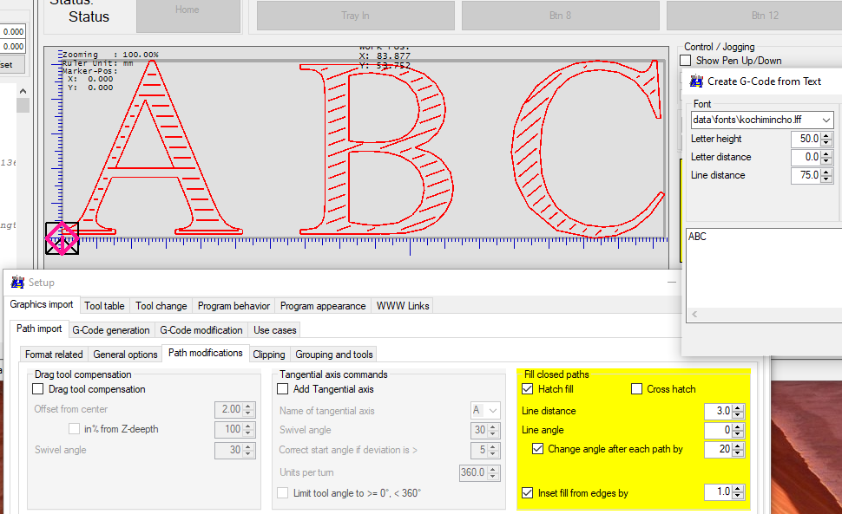This screenshot has height=514, width=842.
Task: Enable the Cross hatch option
Action: click(637, 389)
